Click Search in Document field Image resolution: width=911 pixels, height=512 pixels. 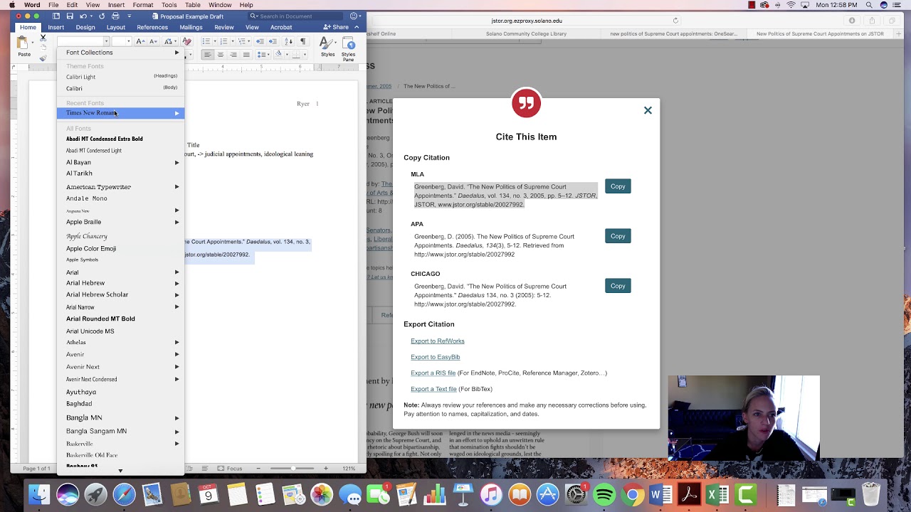pyautogui.click(x=295, y=16)
